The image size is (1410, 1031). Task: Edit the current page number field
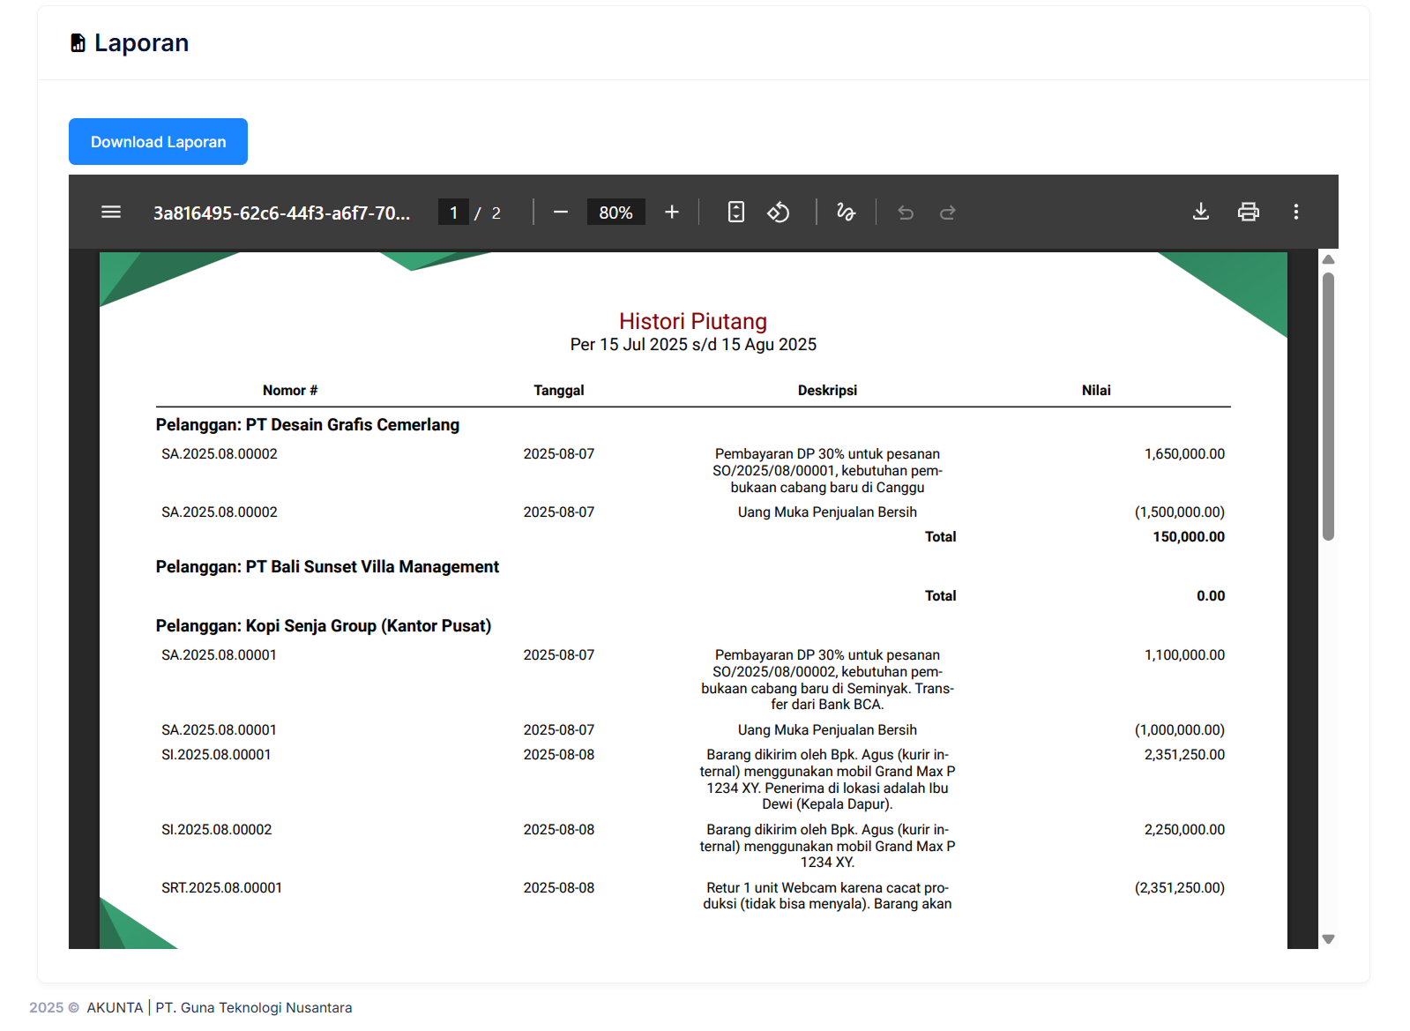(x=453, y=213)
